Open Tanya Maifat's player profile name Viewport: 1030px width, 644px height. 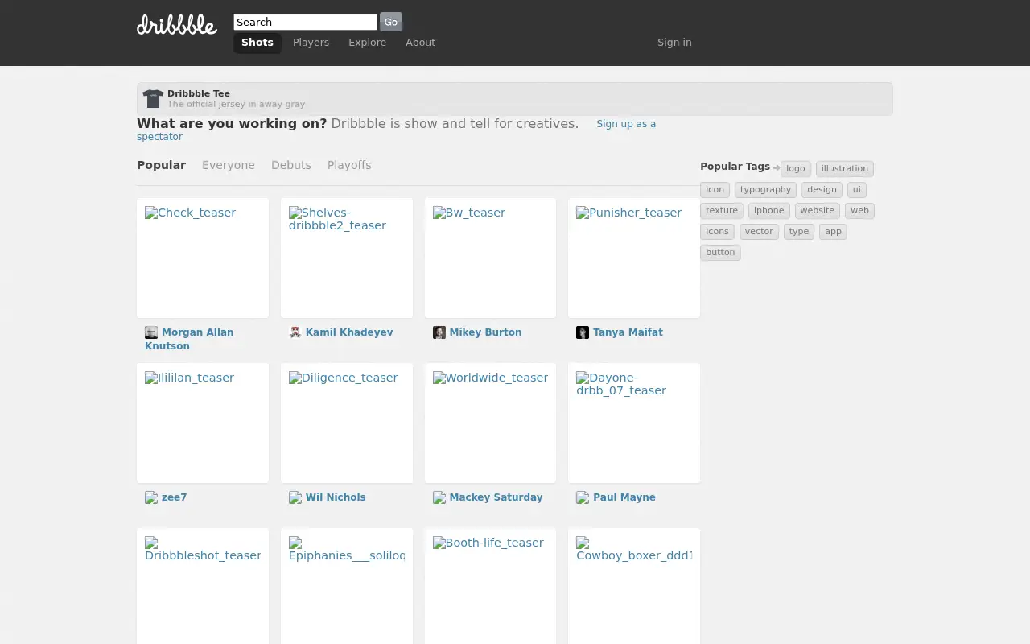coord(628,332)
